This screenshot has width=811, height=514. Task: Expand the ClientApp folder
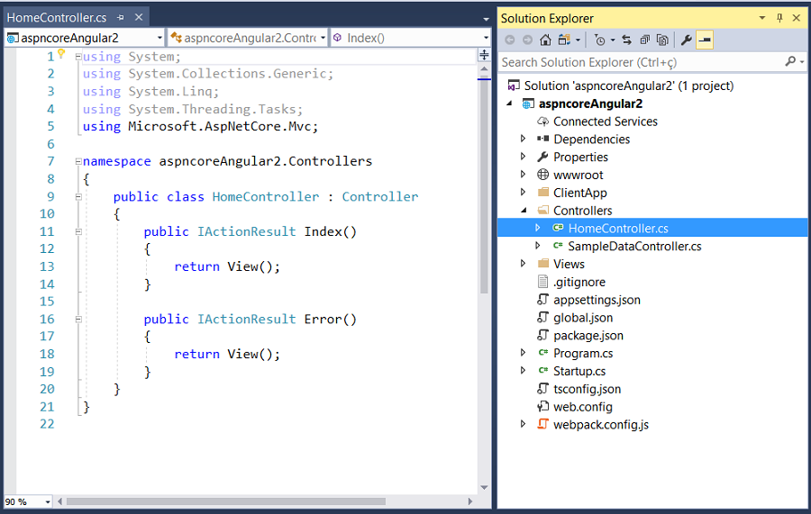point(523,192)
